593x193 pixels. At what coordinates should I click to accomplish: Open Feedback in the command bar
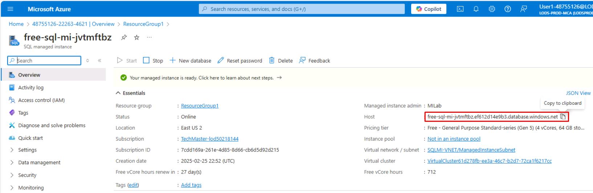click(314, 61)
